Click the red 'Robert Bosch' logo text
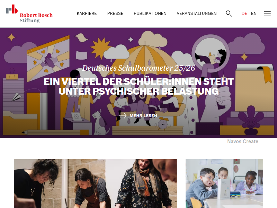Screen dimensions: 277x208 36,15
